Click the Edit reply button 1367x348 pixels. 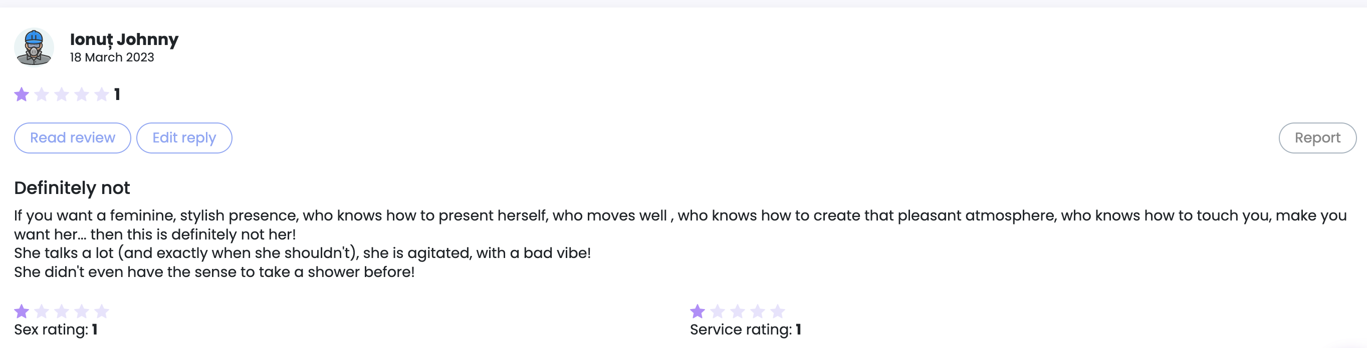[x=184, y=137]
